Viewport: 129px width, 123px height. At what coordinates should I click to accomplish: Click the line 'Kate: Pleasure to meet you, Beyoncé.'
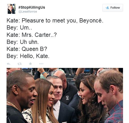click(55, 21)
